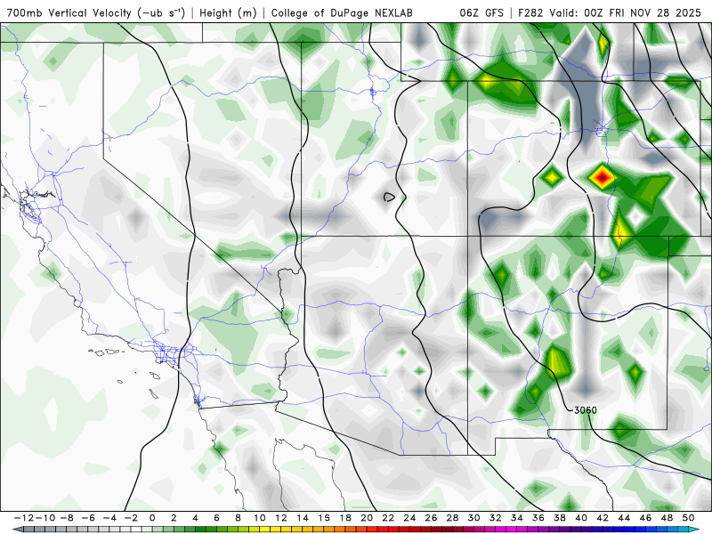The height and width of the screenshot is (534, 712).
Task: Click the legend value '32'
Action: pos(496,518)
